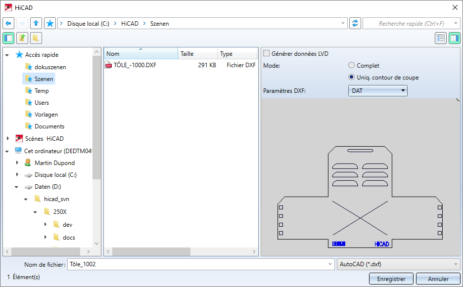Enable Générer données LVD checkbox
Screen dimensions: 463x287
(266, 53)
